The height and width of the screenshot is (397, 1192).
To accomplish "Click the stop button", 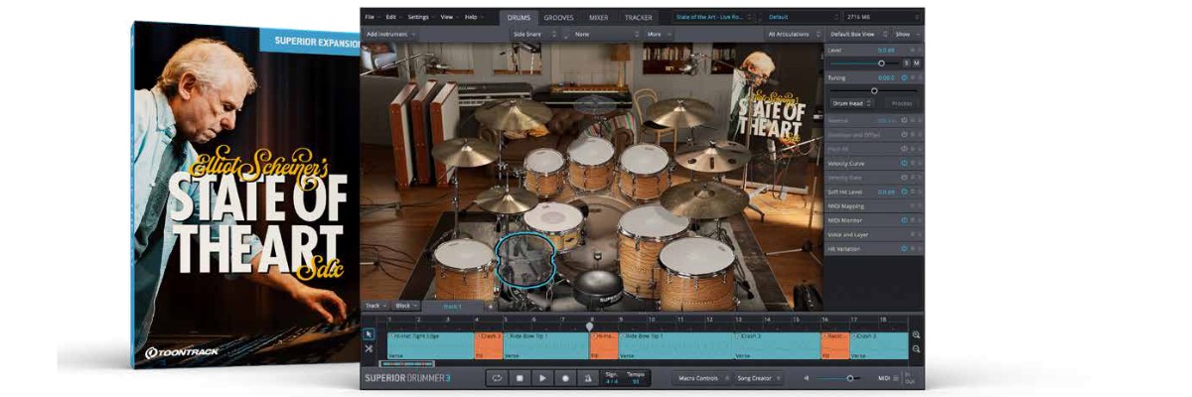I will pyautogui.click(x=520, y=378).
